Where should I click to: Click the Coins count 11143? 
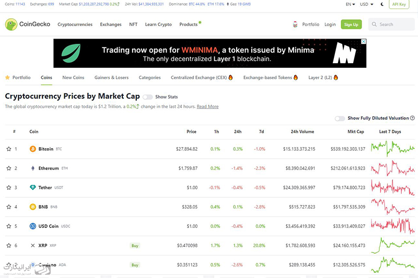coord(20,4)
